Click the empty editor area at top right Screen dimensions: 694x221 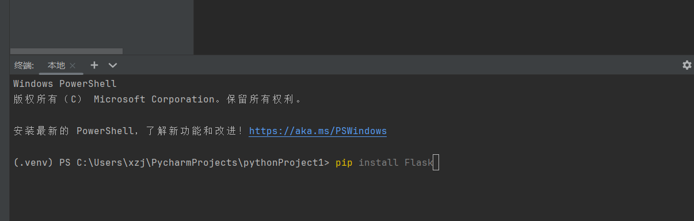point(444,27)
